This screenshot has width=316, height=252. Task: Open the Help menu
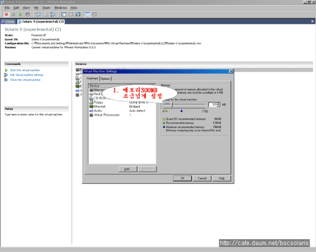click(74, 8)
